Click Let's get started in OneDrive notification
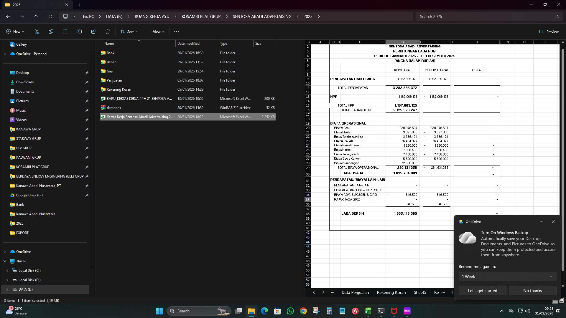Screen dimensions: 566x318 [482, 291]
